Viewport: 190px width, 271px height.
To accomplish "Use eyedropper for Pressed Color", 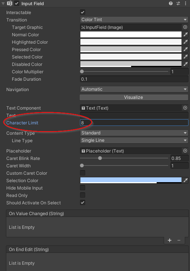I will pos(186,49).
